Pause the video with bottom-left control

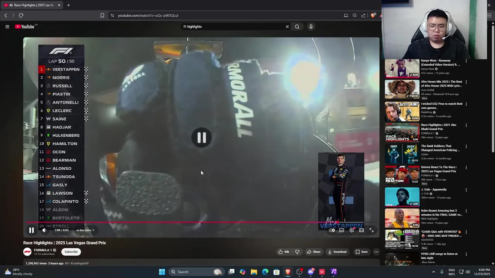[x=31, y=230]
